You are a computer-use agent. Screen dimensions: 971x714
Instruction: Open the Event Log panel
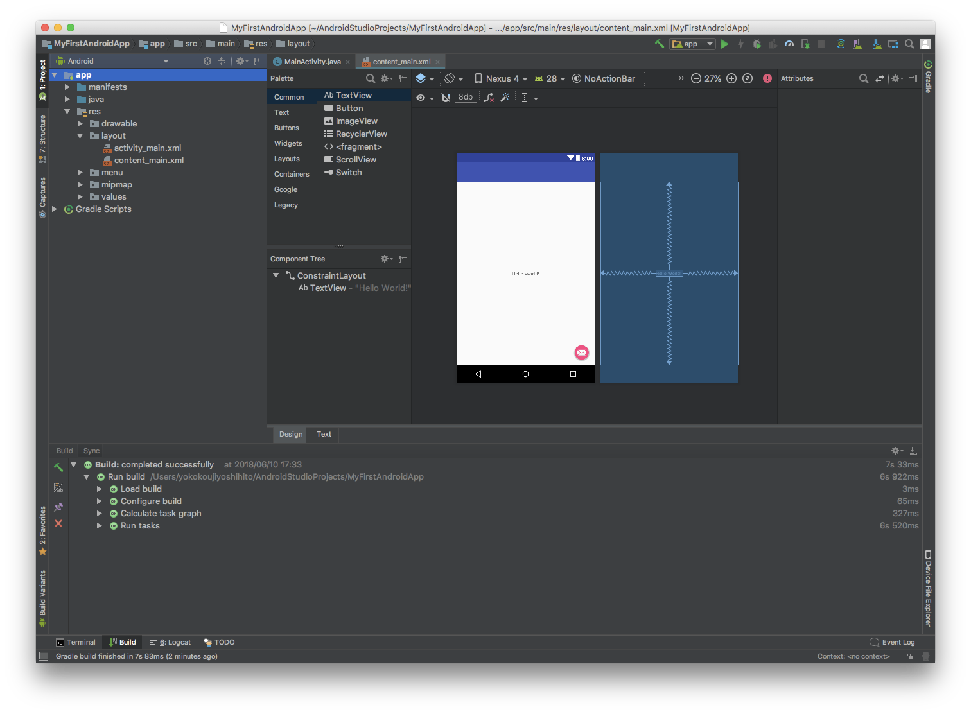tap(892, 642)
